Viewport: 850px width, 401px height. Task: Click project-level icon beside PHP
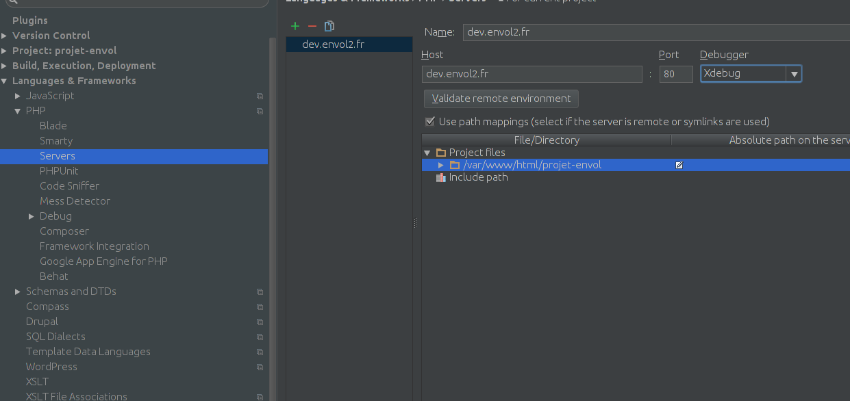260,111
